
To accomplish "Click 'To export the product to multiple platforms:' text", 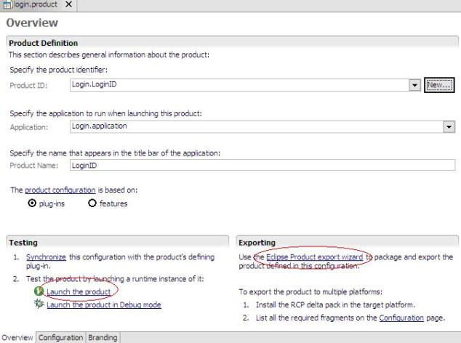I will click(x=310, y=292).
